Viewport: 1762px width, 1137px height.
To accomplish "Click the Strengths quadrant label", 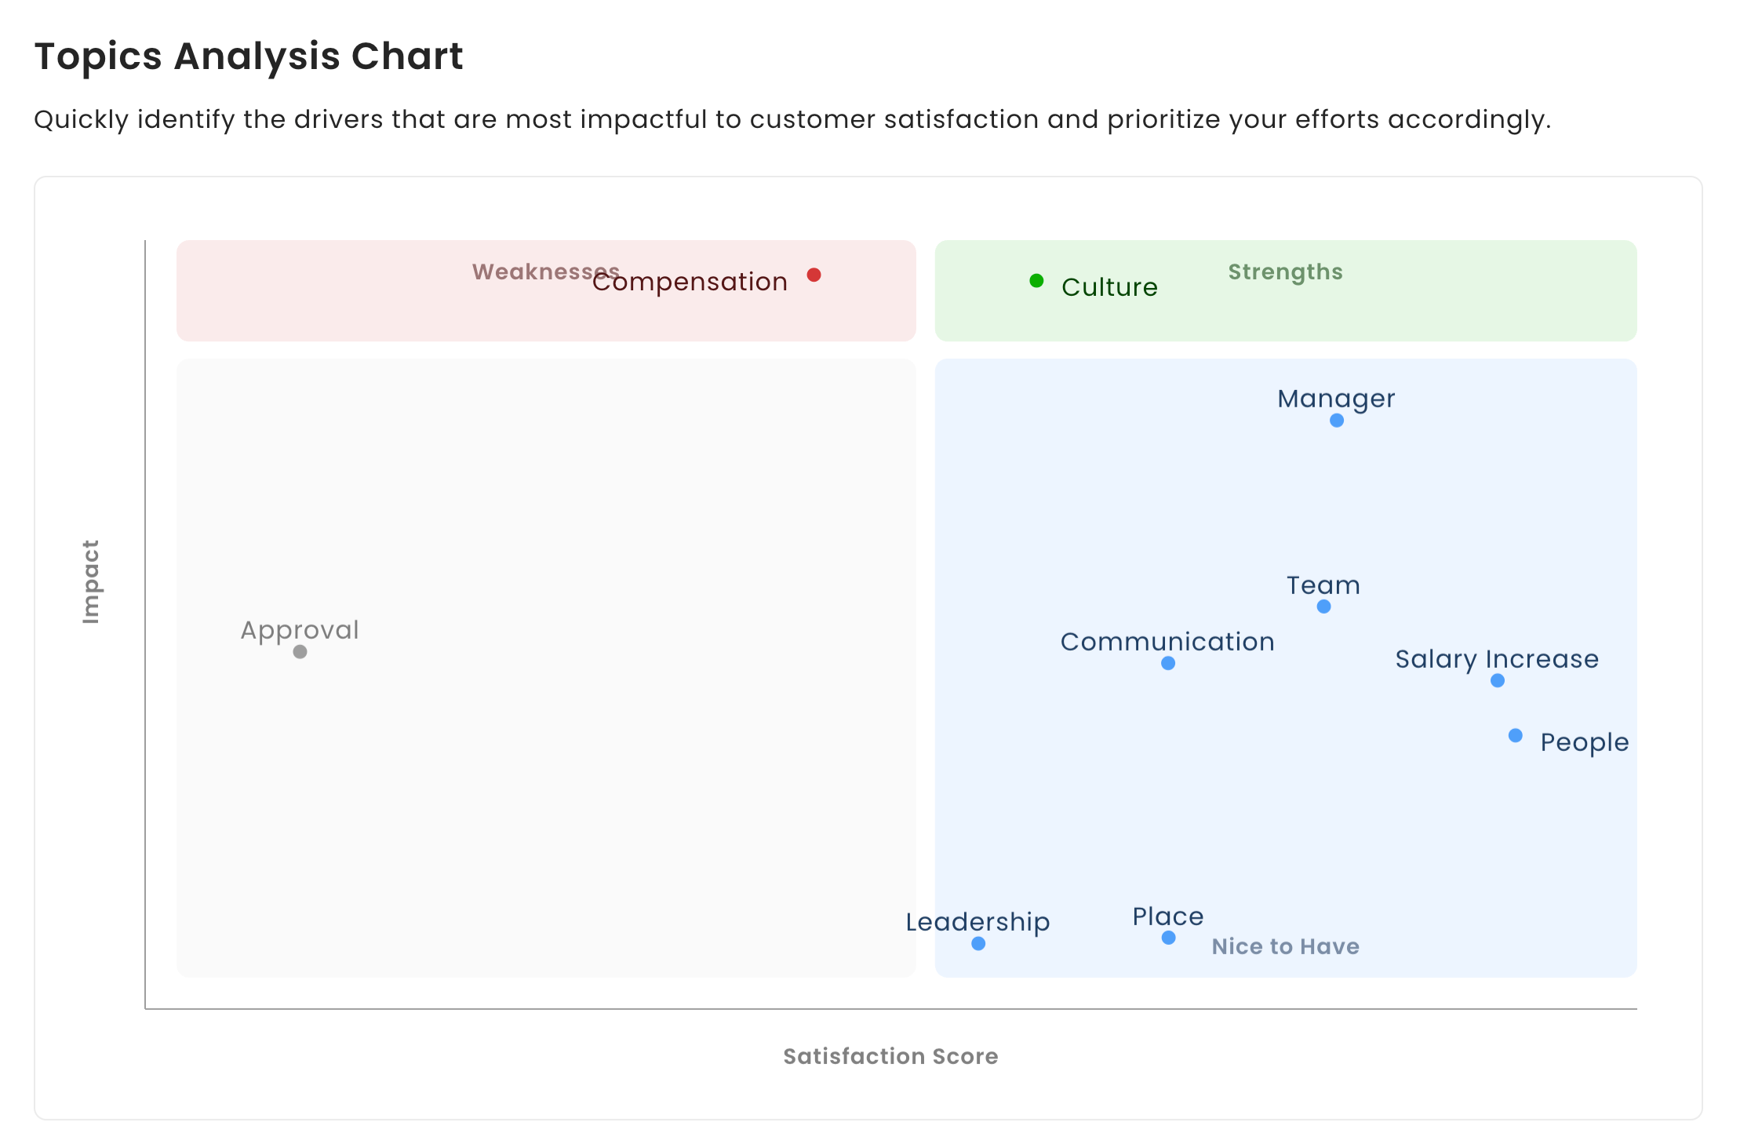I will [1285, 271].
